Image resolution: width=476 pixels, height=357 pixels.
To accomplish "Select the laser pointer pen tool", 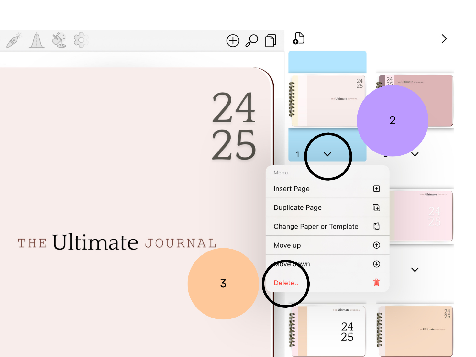I will [14, 40].
